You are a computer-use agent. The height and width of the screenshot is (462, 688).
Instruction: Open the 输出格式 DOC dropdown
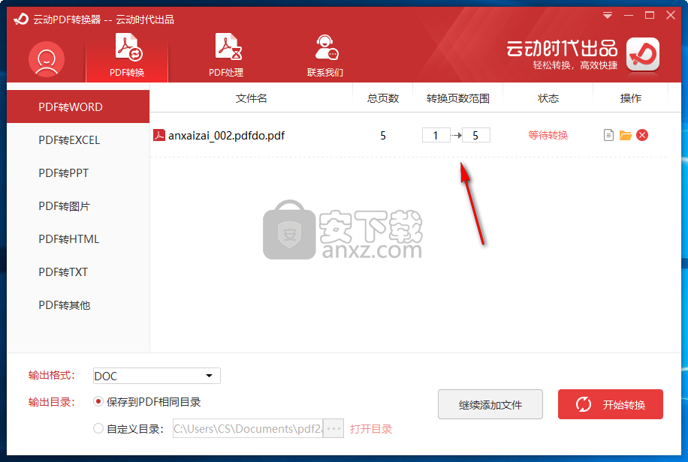coord(157,376)
